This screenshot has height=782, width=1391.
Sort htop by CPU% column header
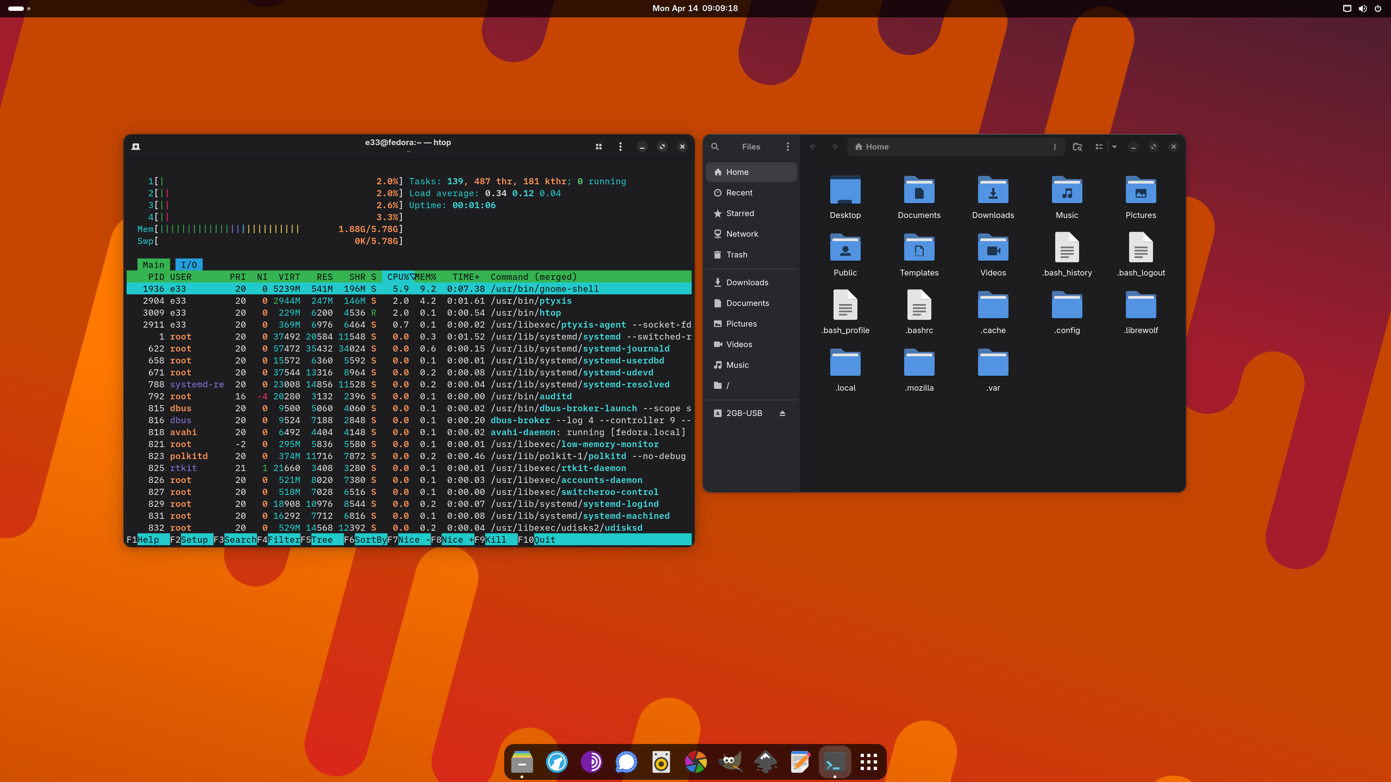point(398,277)
